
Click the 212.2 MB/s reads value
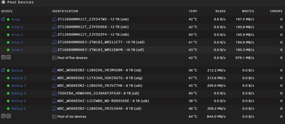point(216,70)
